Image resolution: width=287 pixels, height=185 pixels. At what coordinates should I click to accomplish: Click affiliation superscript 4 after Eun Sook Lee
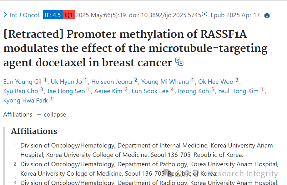click(172, 89)
